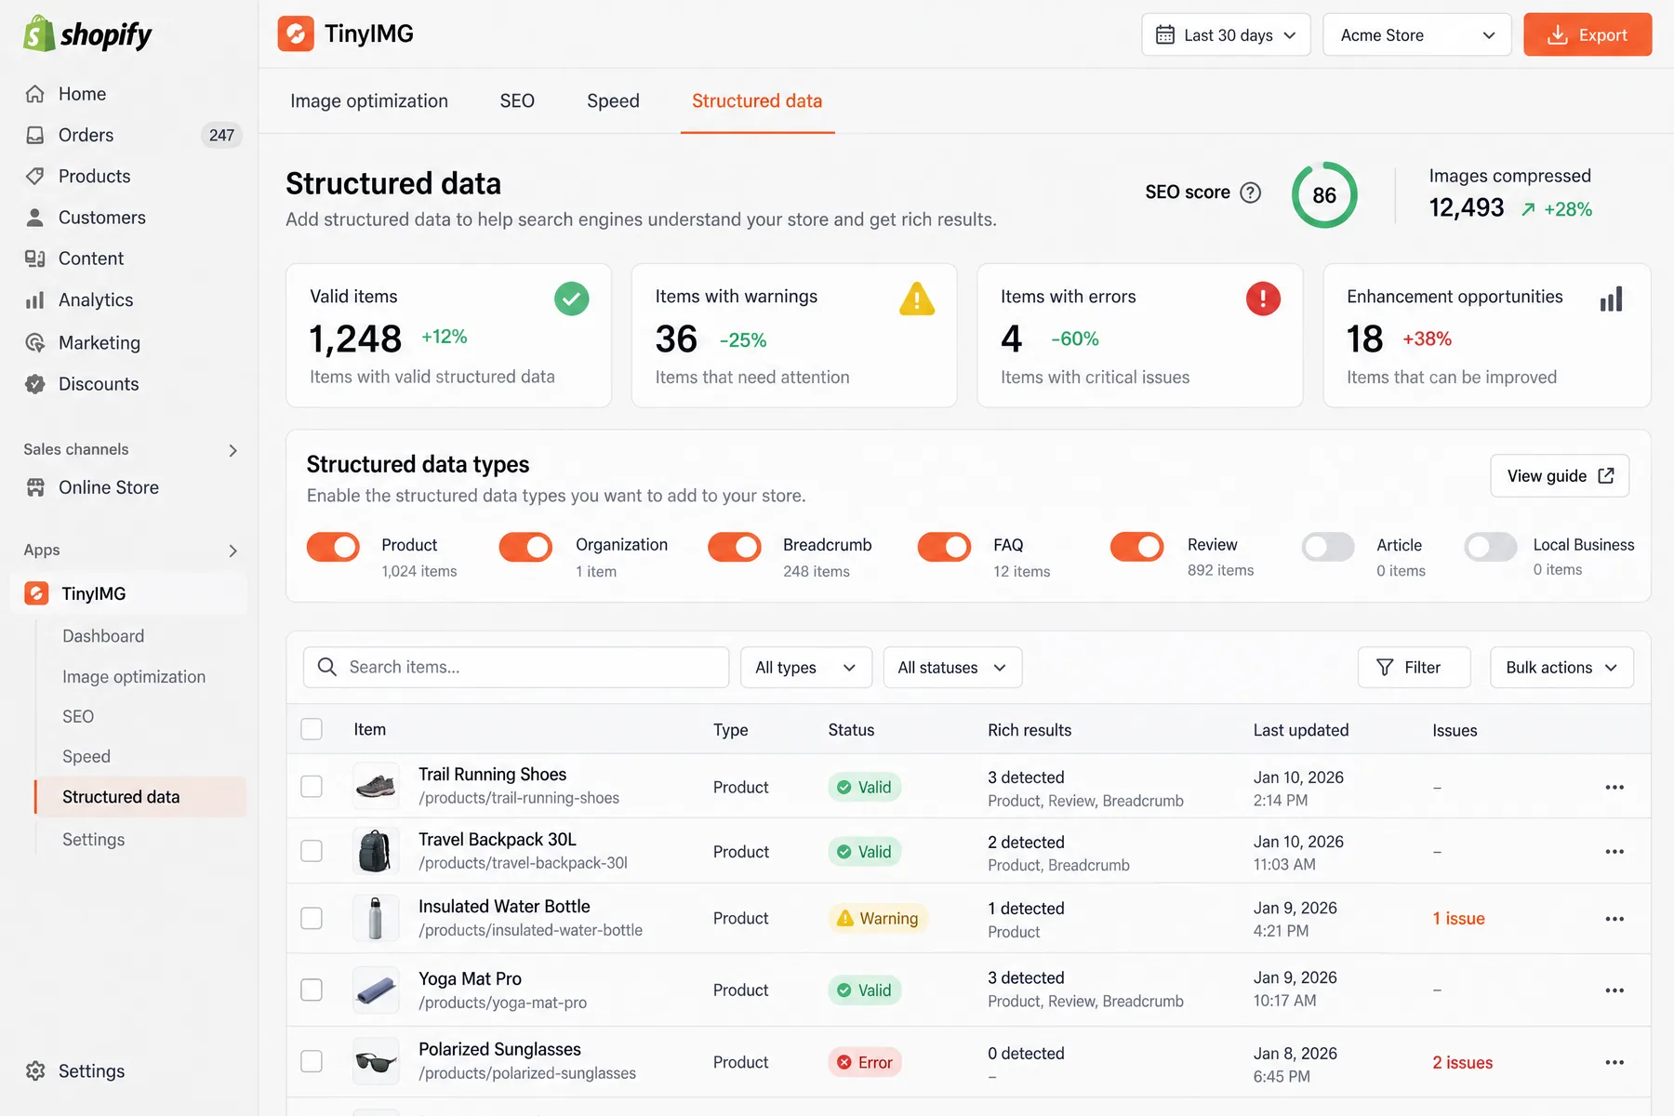Viewport: 1674px width, 1116px height.
Task: Check the select-all checkbox in table header
Action: click(x=312, y=729)
